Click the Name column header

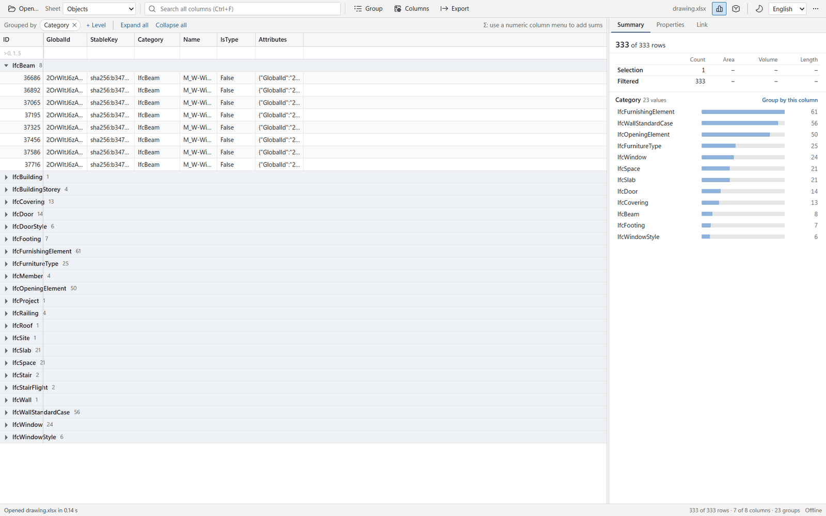198,40
